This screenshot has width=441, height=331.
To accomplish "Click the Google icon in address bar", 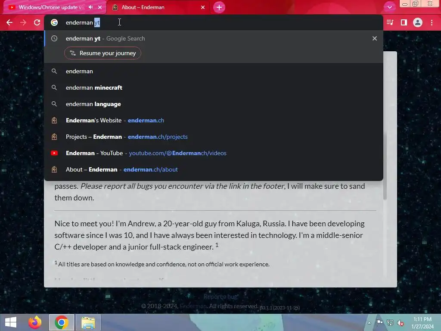I will [x=54, y=22].
